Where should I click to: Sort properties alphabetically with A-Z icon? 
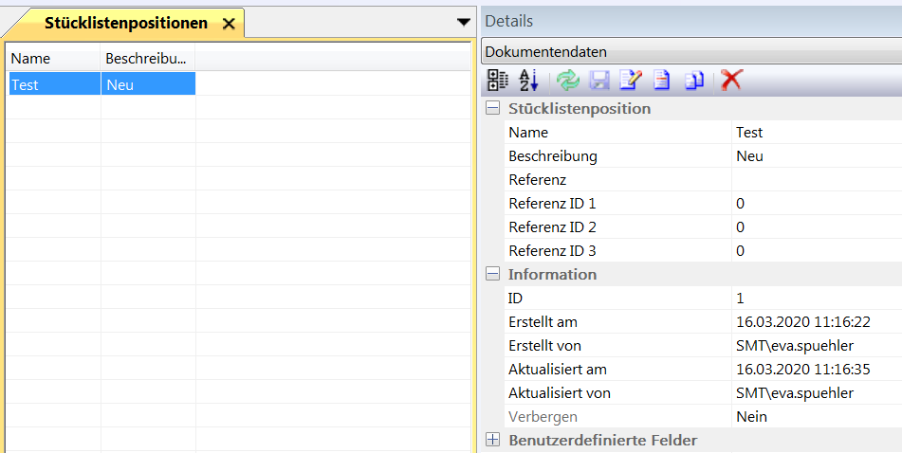pos(529,81)
